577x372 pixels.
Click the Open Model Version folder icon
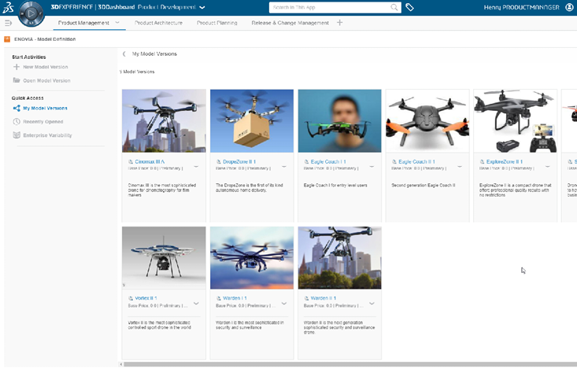tap(17, 80)
